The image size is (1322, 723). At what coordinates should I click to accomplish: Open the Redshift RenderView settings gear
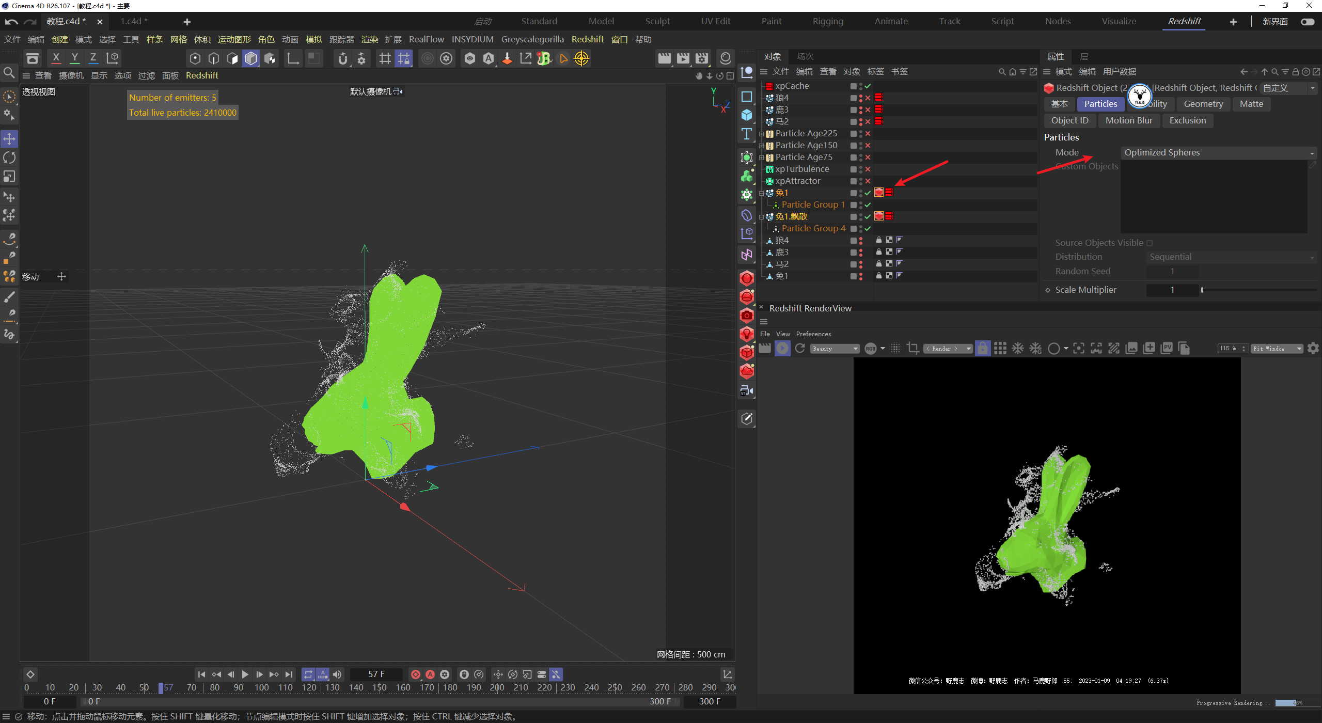pos(1313,349)
